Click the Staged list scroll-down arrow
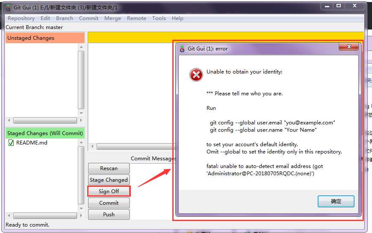This screenshot has height=233, width=372. click(81, 208)
